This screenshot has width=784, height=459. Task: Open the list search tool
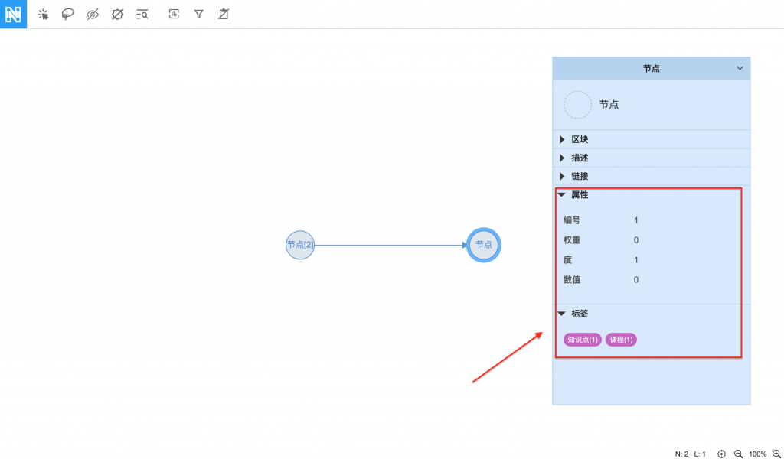coord(142,14)
